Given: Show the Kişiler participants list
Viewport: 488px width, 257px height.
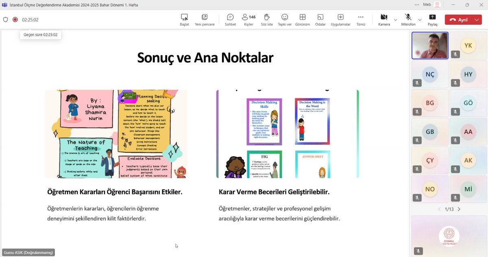Looking at the screenshot, I should pos(248,20).
